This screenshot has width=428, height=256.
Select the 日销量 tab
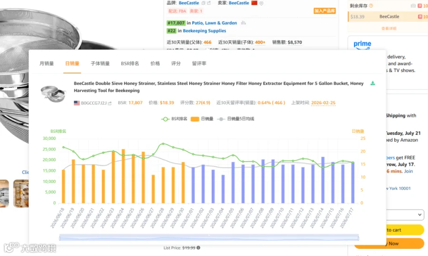(x=72, y=64)
